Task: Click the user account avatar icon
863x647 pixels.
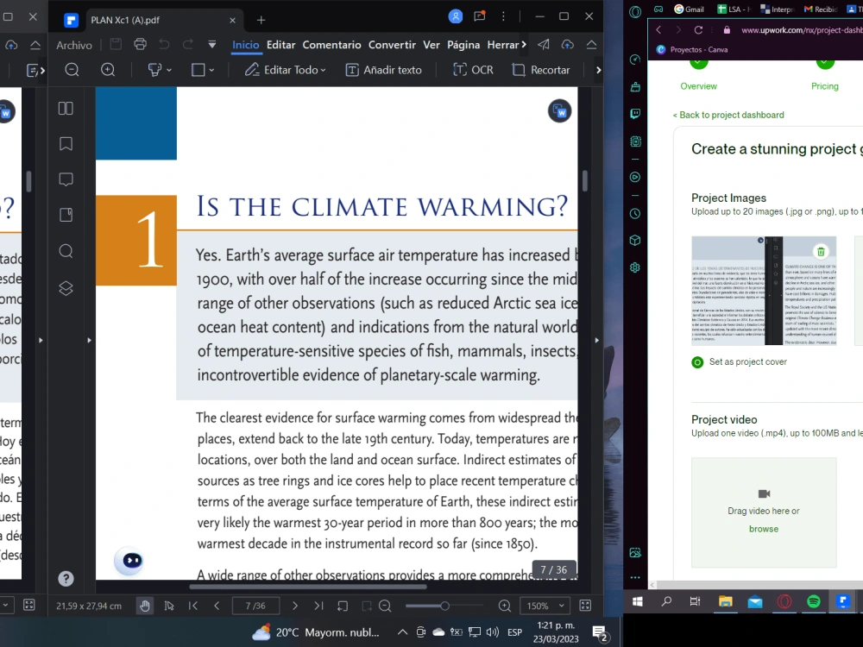Action: (456, 16)
